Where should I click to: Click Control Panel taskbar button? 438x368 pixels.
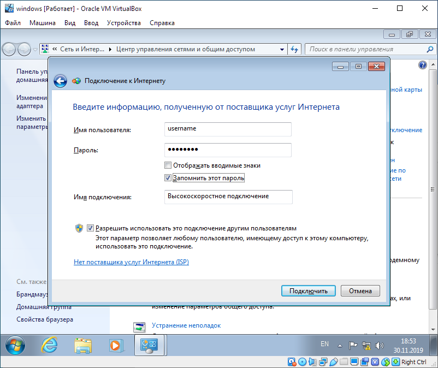pyautogui.click(x=150, y=345)
